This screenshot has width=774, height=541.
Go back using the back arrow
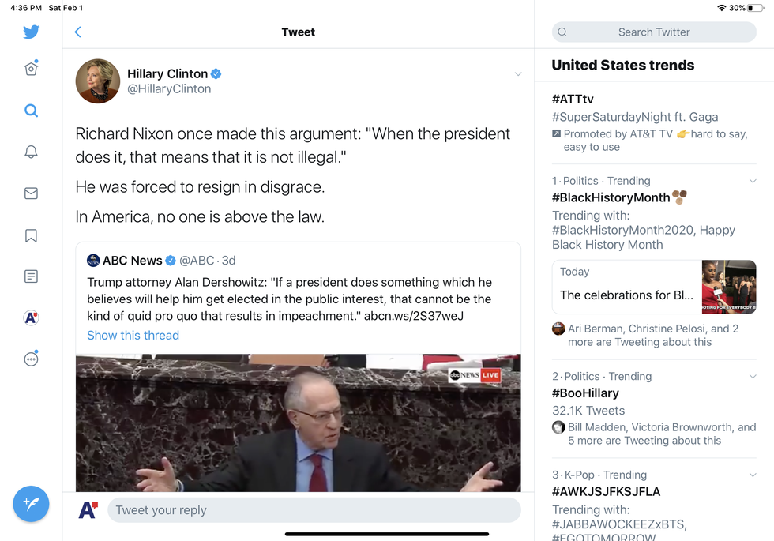point(77,32)
